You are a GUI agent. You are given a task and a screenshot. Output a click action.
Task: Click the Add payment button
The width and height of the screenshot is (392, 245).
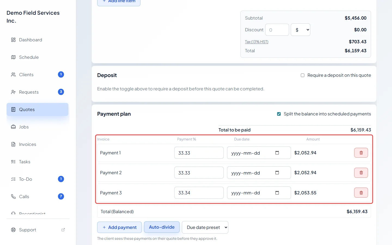pyautogui.click(x=120, y=227)
